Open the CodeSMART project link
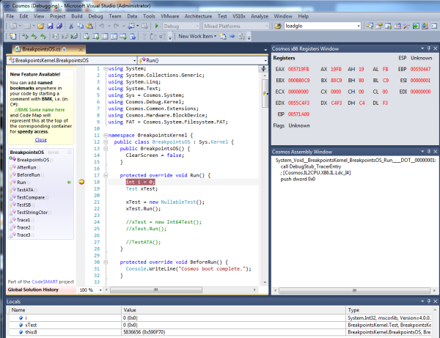The image size is (440, 338). click(x=45, y=282)
